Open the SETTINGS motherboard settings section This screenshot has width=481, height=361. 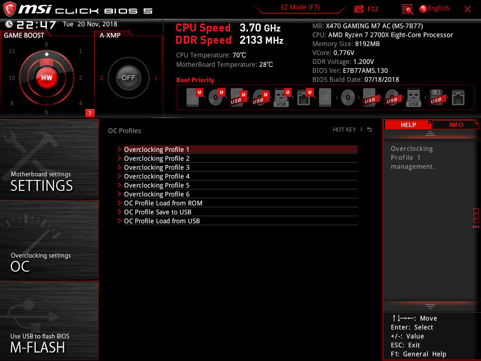point(49,159)
